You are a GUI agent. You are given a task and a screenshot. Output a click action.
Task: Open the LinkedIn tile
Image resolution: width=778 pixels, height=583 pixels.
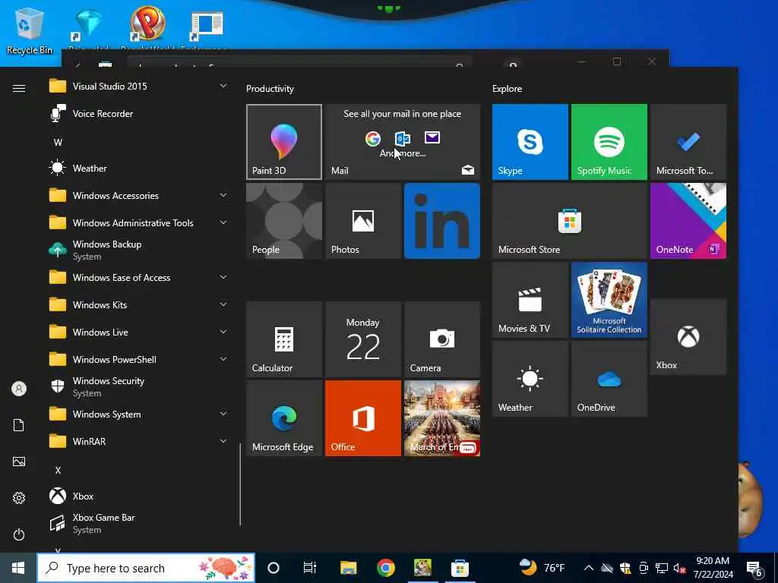[x=442, y=221]
